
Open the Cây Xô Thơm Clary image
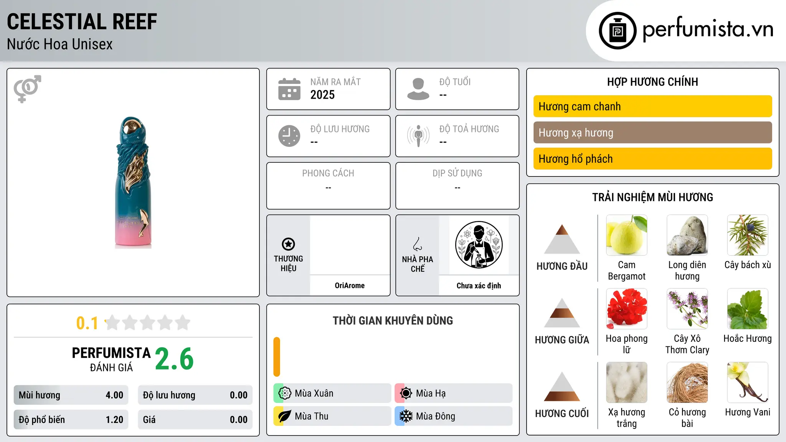click(x=687, y=309)
